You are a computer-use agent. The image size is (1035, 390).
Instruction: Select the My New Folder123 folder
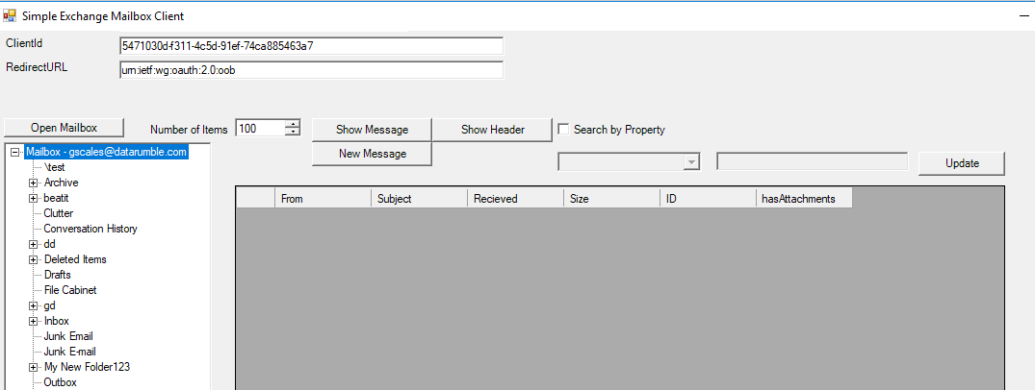[87, 367]
